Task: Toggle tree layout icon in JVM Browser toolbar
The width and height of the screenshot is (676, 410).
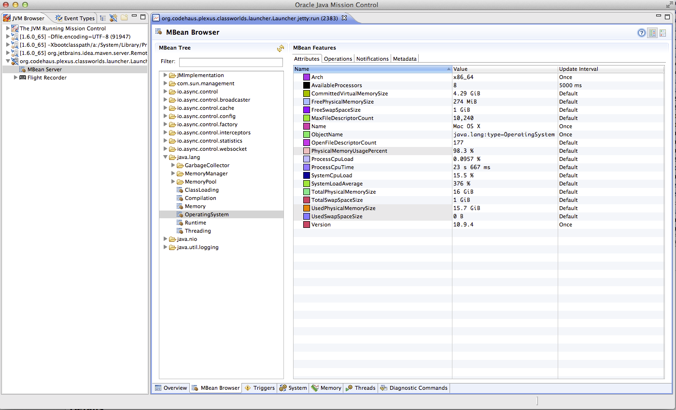Action: 103,18
